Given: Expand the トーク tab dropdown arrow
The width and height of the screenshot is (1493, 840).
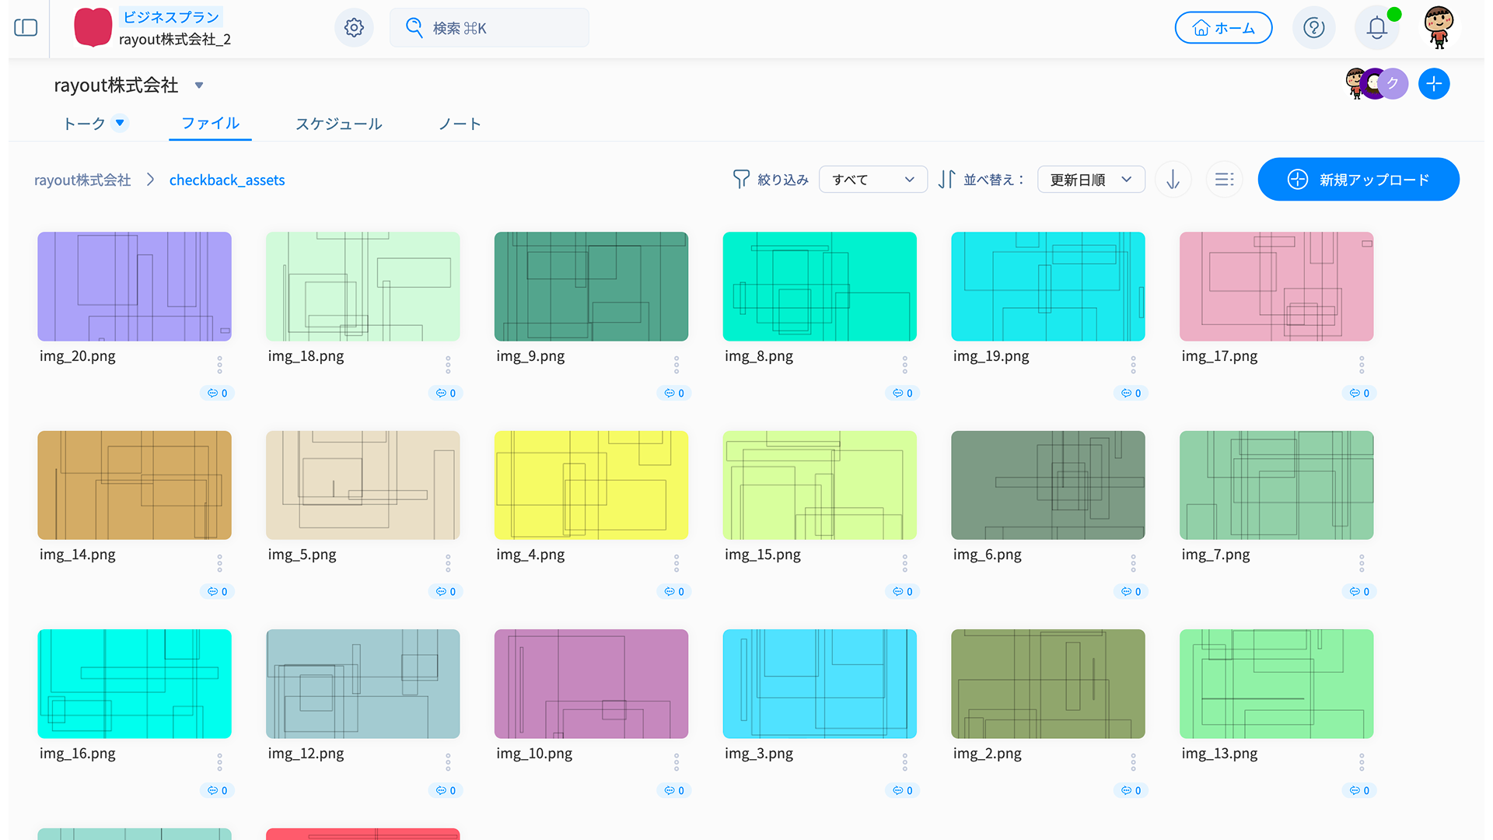Looking at the screenshot, I should click(120, 123).
